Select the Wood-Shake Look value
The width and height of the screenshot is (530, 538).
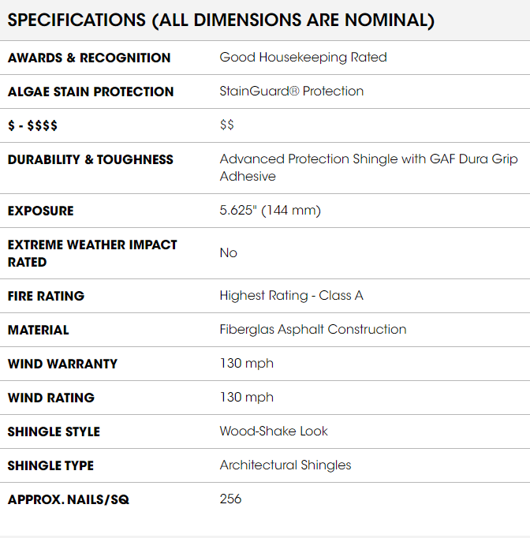tap(274, 432)
